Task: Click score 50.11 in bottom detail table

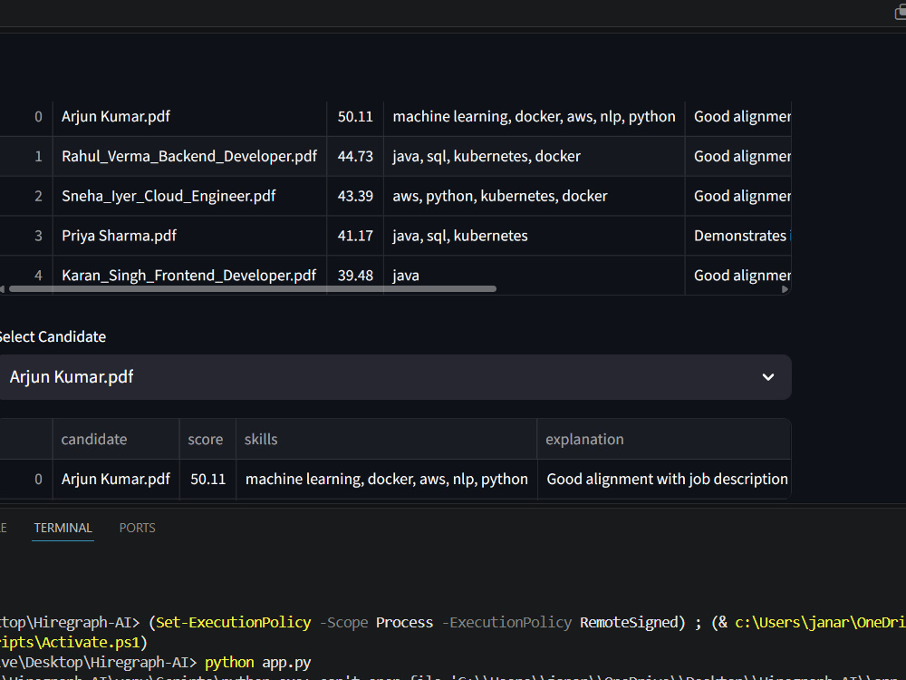Action: click(x=207, y=480)
